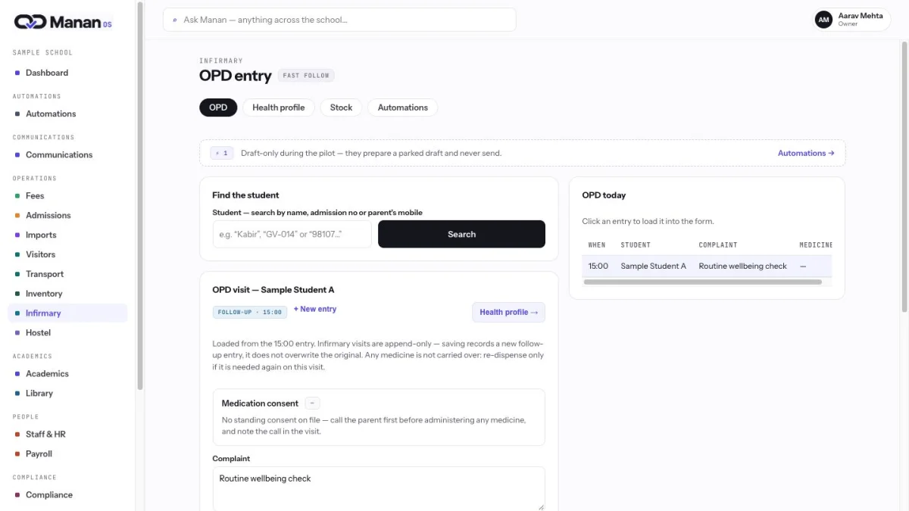909x511 pixels.
Task: Open the Aarav Mehta account avatar
Action: pos(823,20)
